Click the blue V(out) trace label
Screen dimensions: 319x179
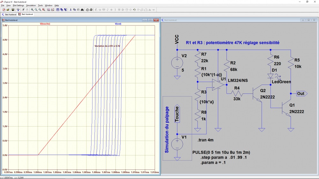[x=118, y=24]
